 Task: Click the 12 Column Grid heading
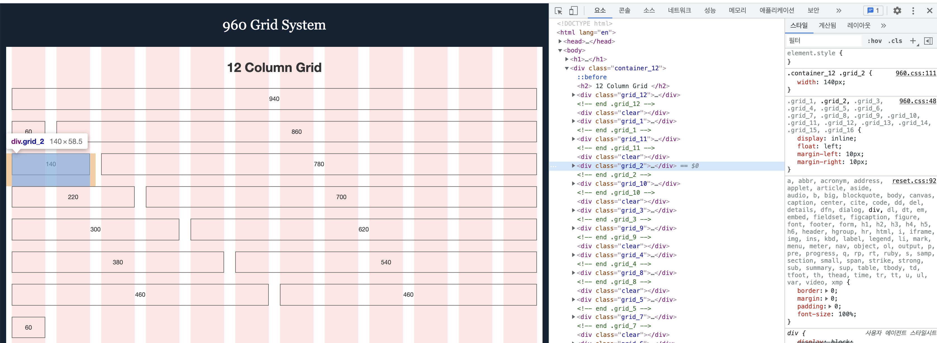pyautogui.click(x=274, y=67)
